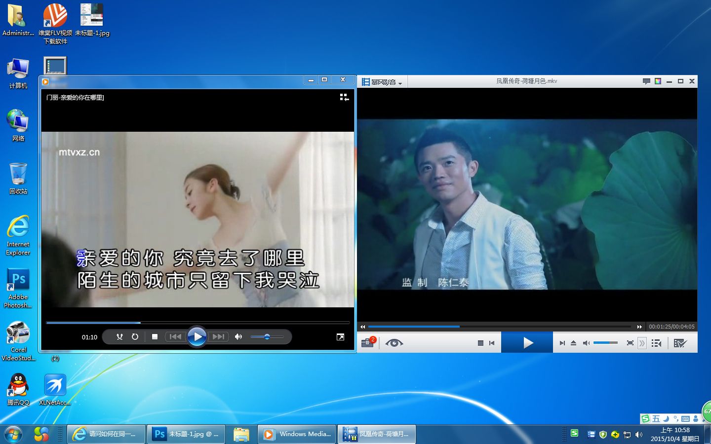Select the 网络 desktop icon
The width and height of the screenshot is (711, 444).
(x=18, y=125)
